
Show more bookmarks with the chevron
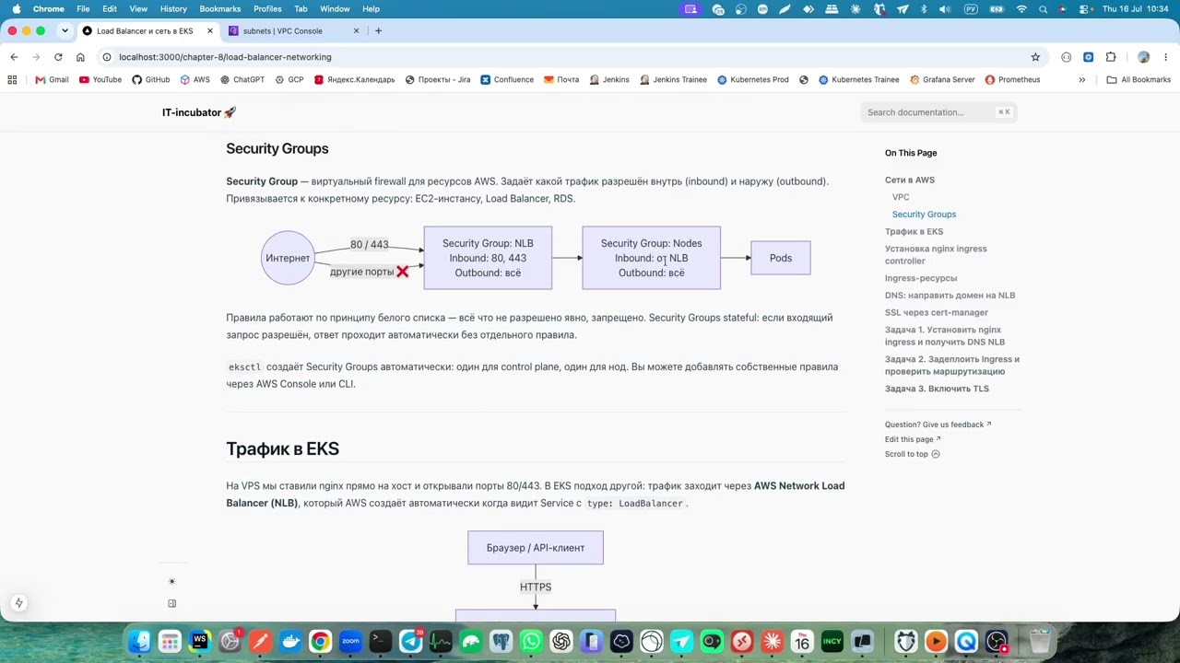(1082, 80)
